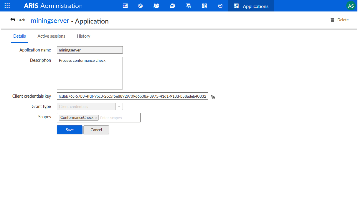Open the package box icon in top bar
Screen dimensions: 363x203
pos(140,6)
